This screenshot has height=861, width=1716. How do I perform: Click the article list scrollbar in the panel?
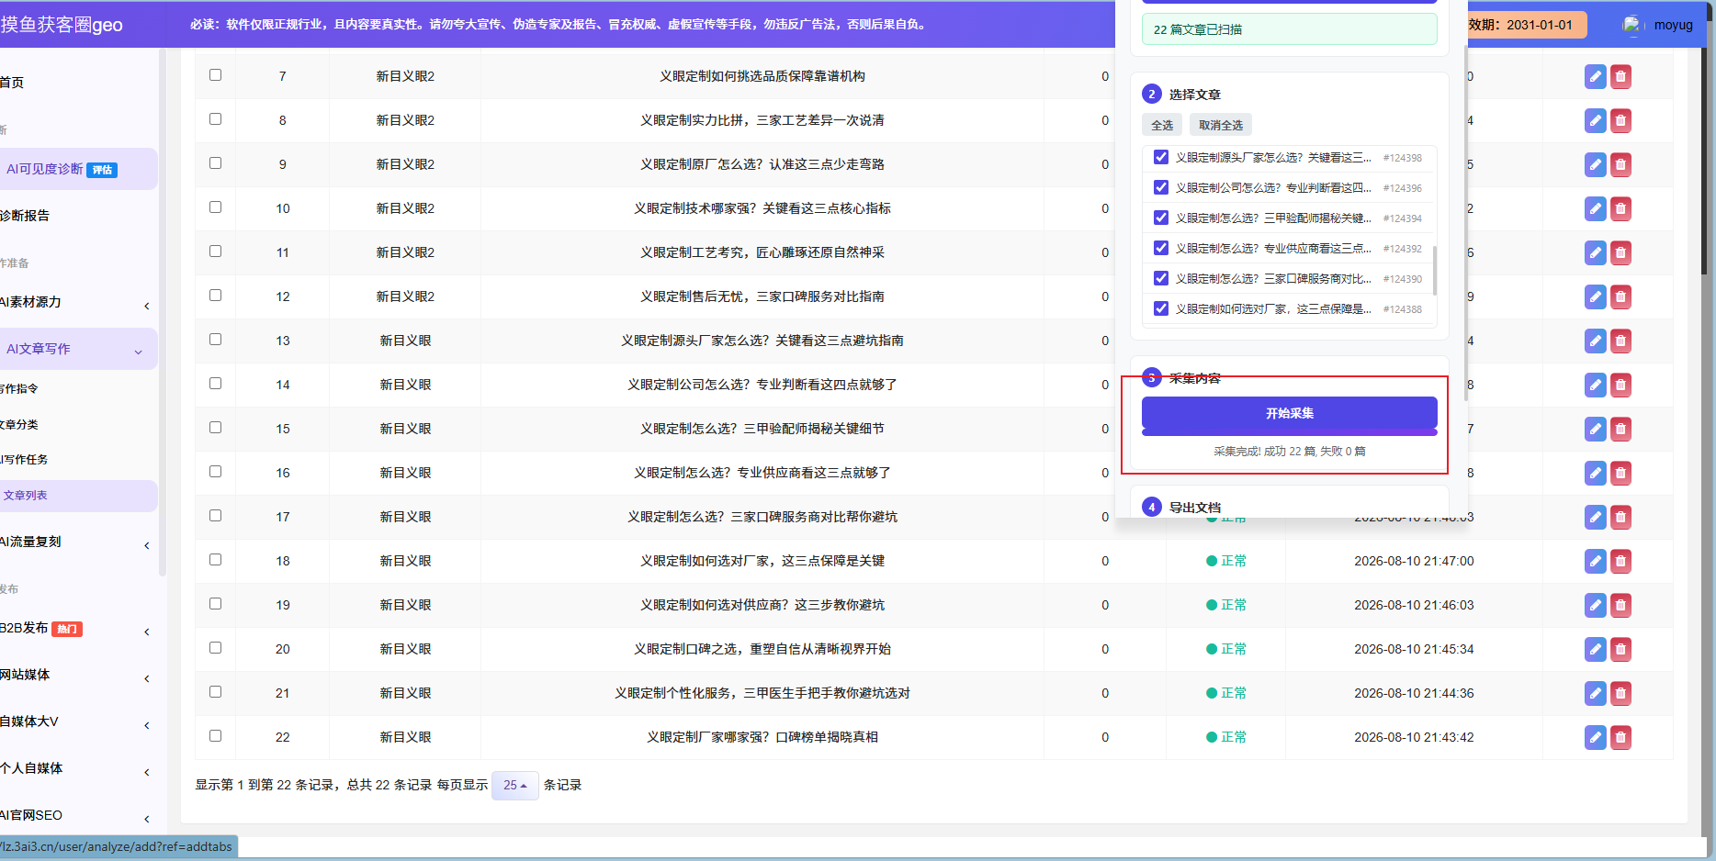(1435, 270)
